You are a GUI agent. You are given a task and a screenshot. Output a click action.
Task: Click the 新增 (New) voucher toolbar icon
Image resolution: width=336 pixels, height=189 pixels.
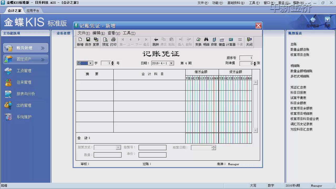pyautogui.click(x=80, y=42)
